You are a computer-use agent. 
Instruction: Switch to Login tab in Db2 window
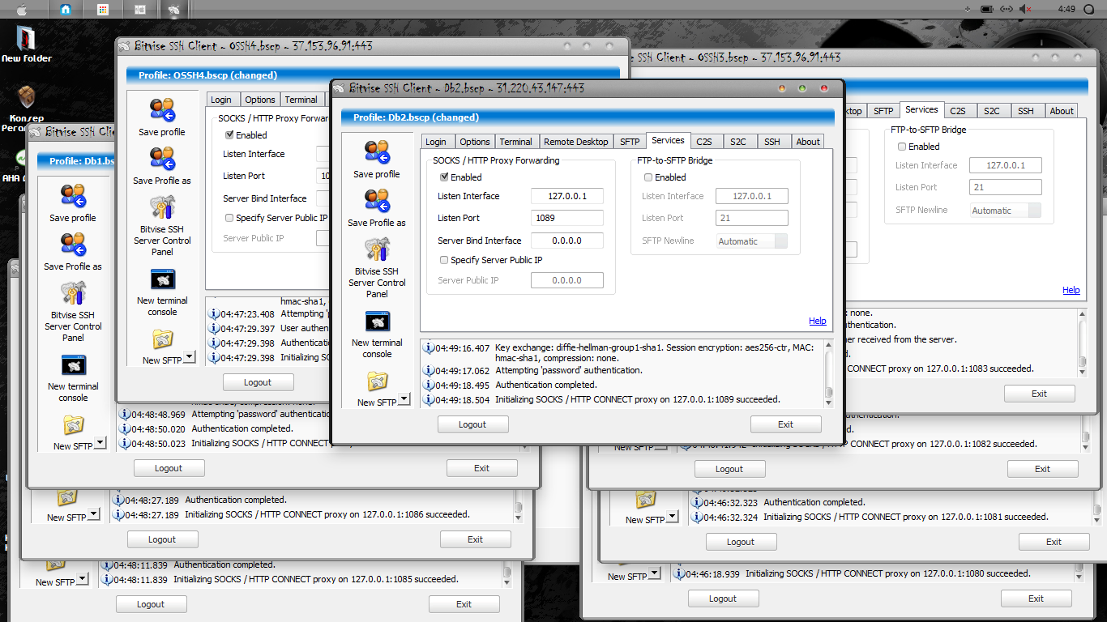(436, 141)
